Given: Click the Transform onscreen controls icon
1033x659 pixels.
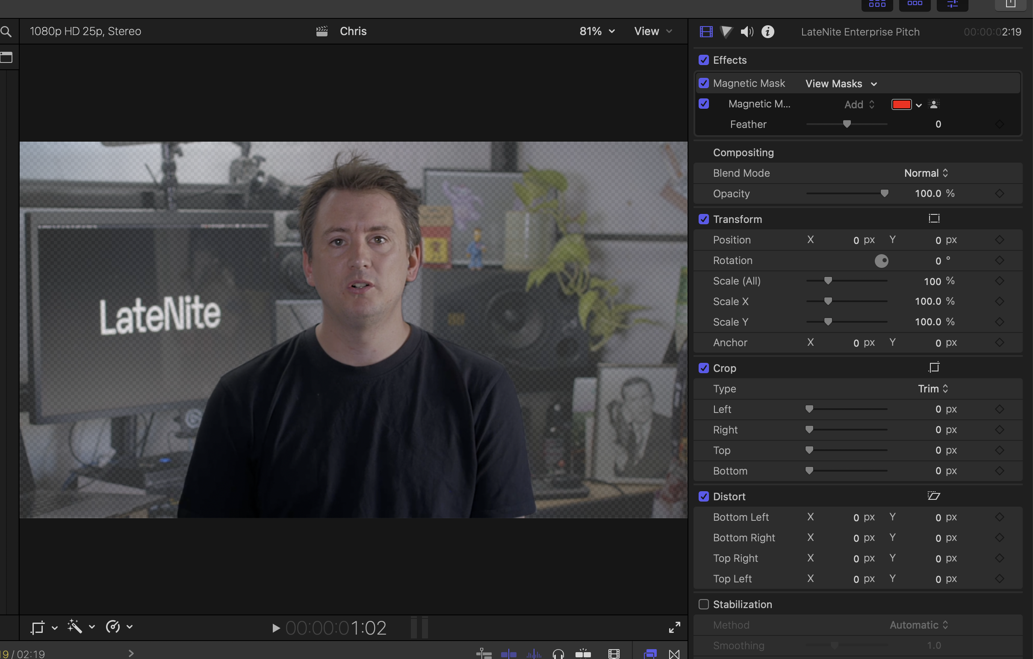Looking at the screenshot, I should point(934,219).
